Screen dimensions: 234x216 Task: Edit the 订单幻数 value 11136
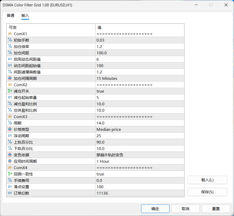pyautogui.click(x=140, y=193)
